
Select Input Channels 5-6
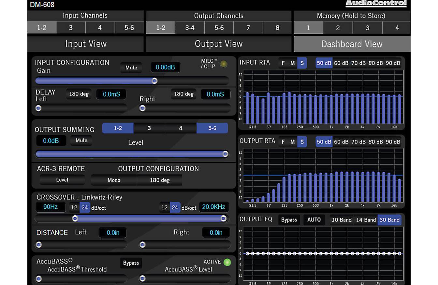click(x=129, y=28)
